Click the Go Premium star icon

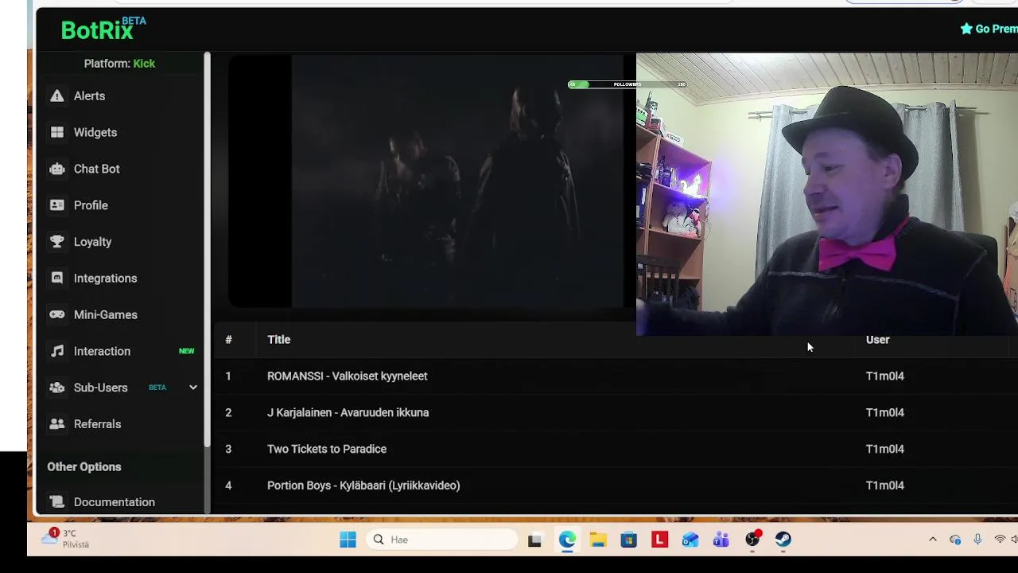point(966,29)
